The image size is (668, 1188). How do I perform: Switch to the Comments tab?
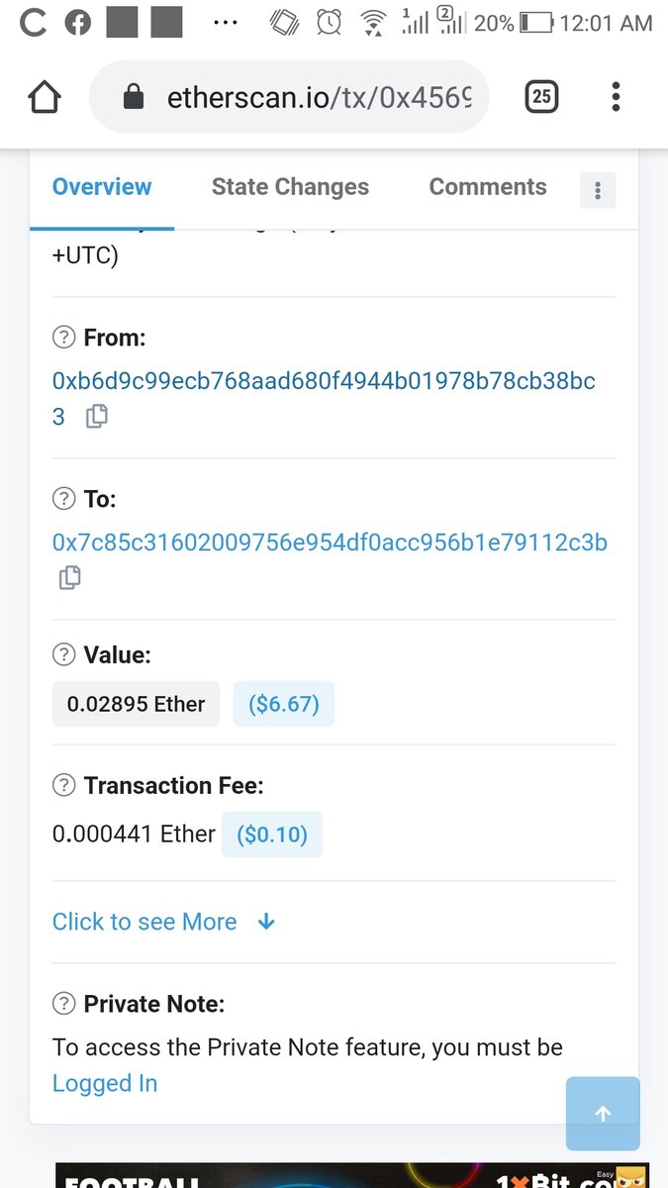[487, 187]
